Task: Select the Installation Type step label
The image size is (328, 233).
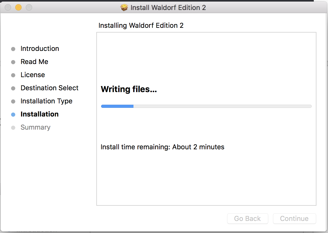Action: click(x=46, y=101)
